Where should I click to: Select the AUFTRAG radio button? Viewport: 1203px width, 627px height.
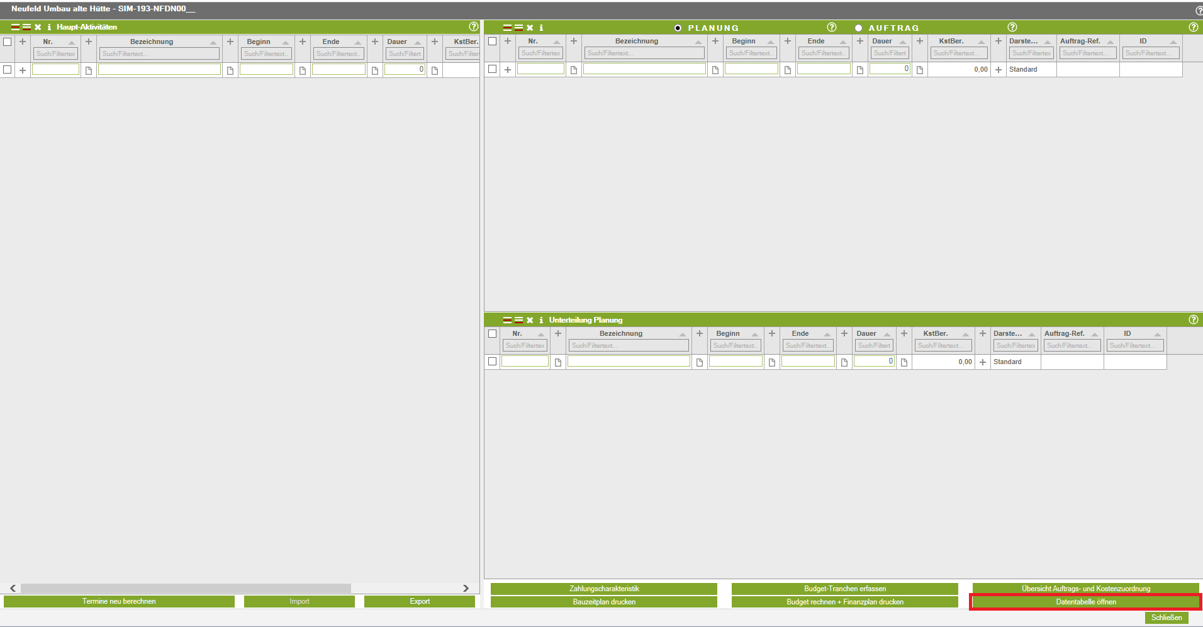pyautogui.click(x=858, y=28)
